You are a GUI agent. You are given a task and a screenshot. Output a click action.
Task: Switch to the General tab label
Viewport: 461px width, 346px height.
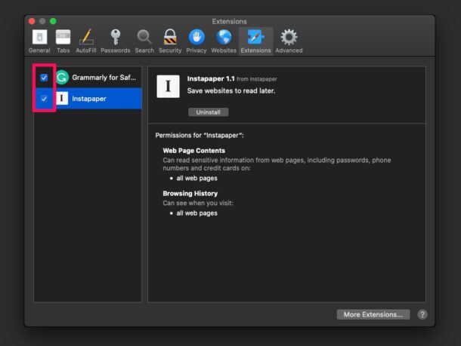(x=39, y=51)
